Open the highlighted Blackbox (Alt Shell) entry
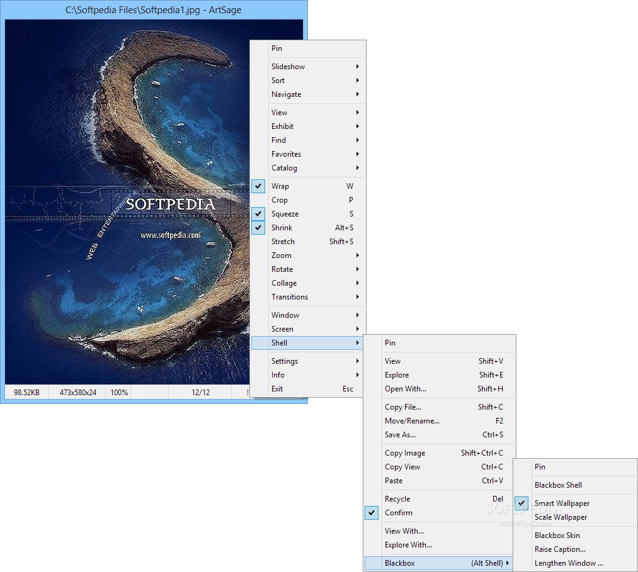This screenshot has height=572, width=638. pyautogui.click(x=440, y=563)
